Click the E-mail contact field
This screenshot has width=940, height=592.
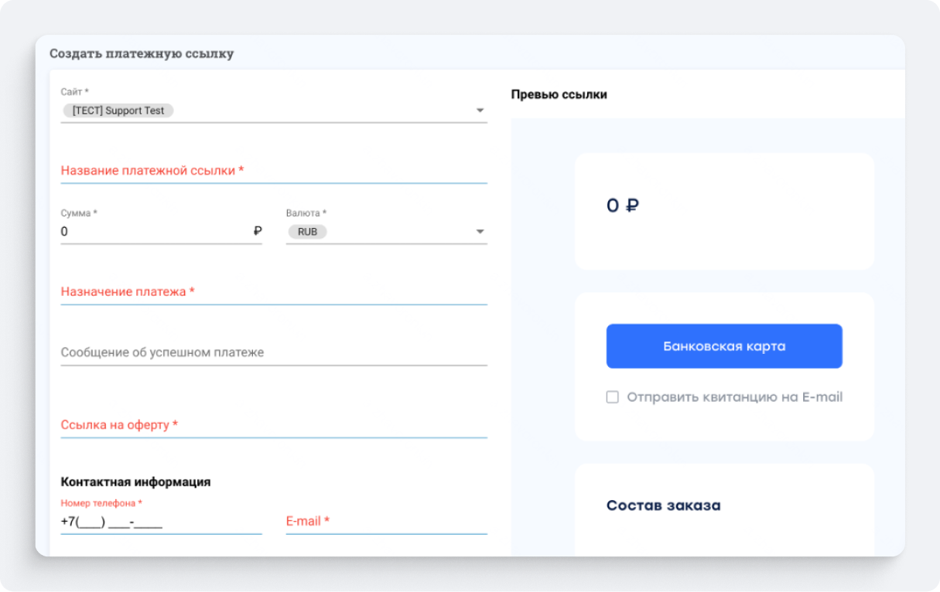coord(385,522)
